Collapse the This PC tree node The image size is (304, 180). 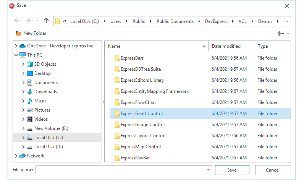tap(16, 55)
